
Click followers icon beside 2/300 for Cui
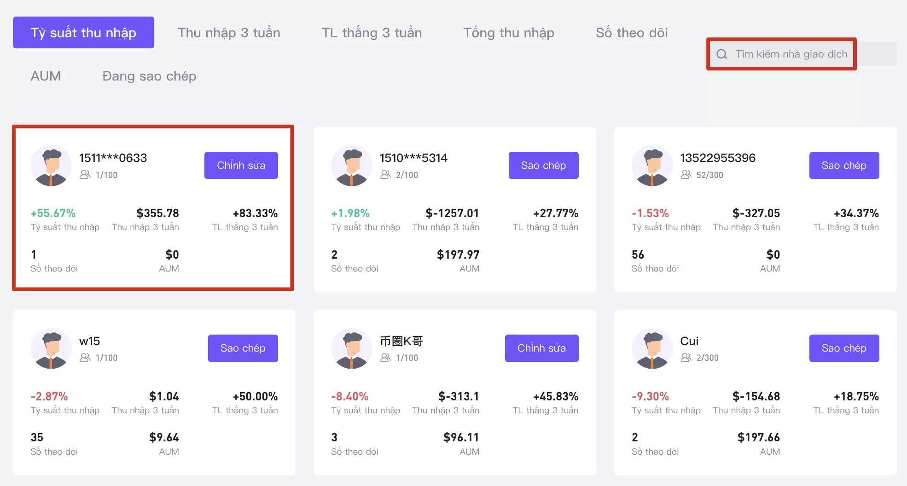(686, 358)
